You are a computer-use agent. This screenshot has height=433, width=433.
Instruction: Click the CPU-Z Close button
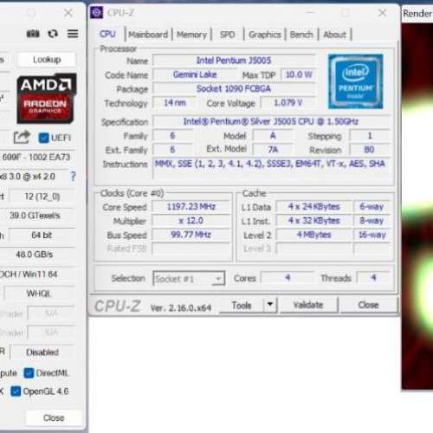pyautogui.click(x=368, y=305)
